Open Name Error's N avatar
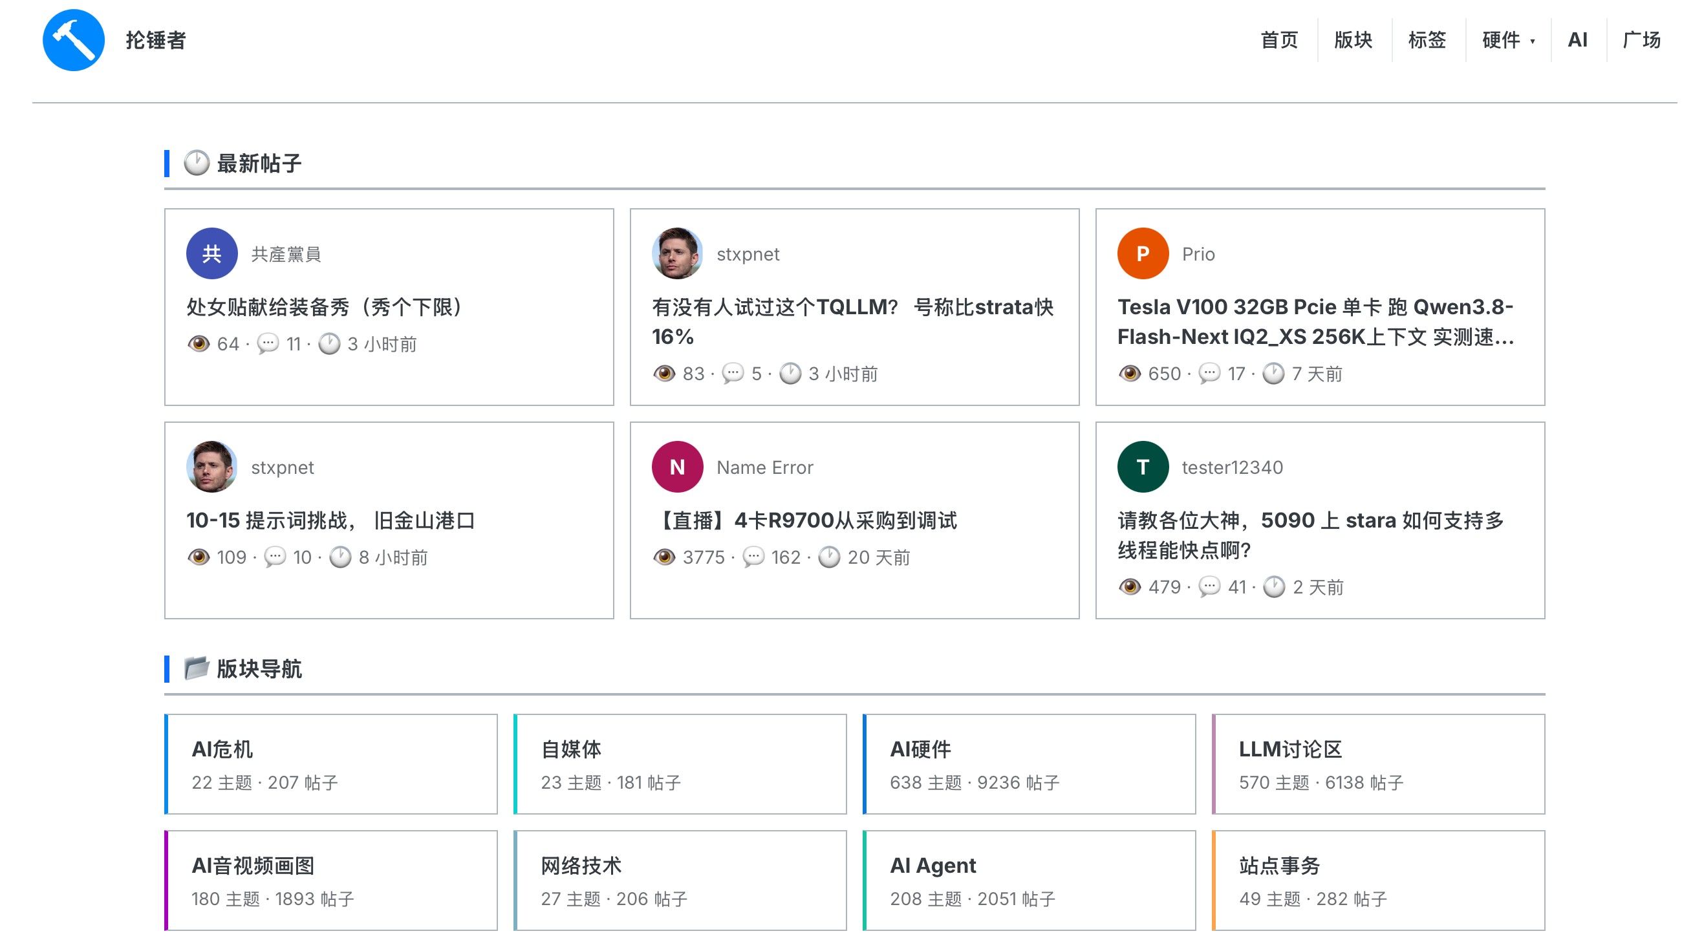This screenshot has height=940, width=1693. point(677,467)
